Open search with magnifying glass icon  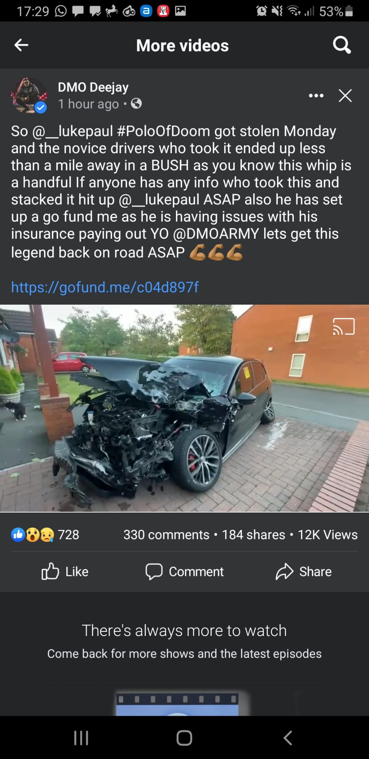point(342,45)
